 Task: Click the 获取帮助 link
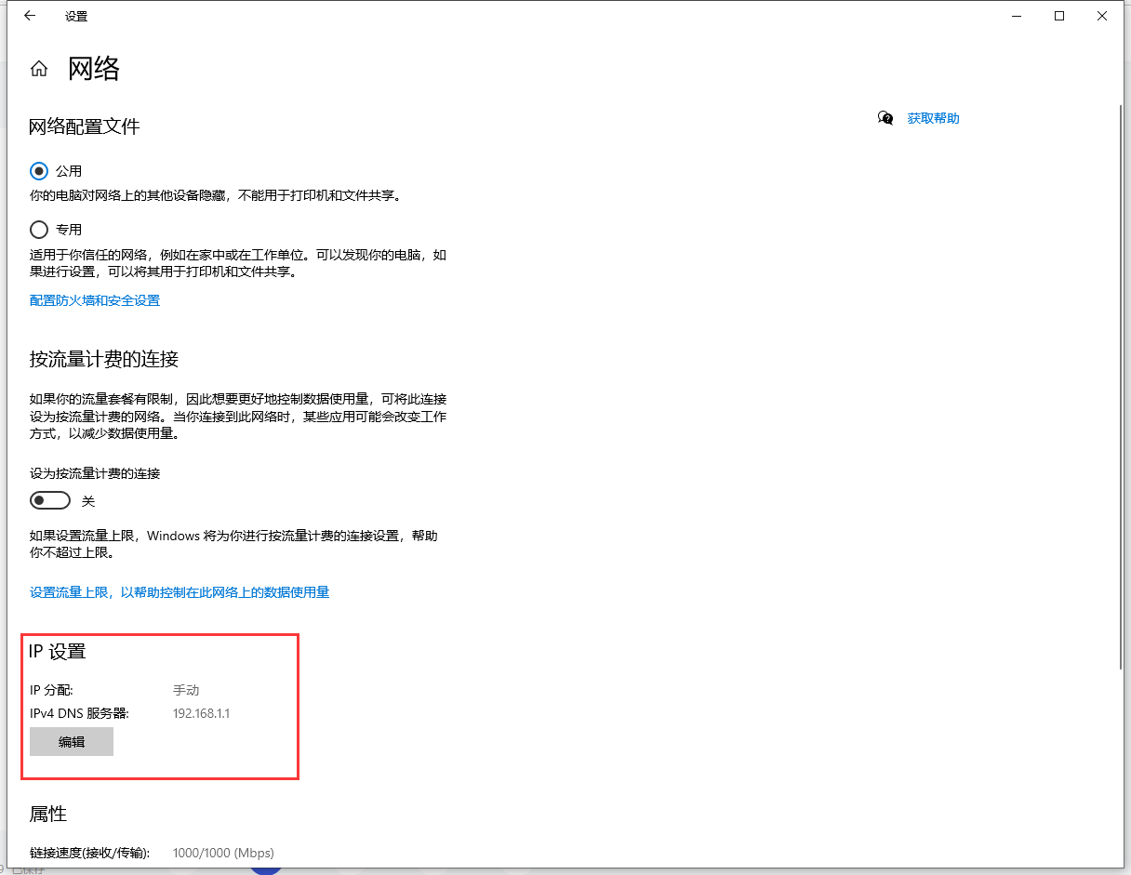[933, 118]
